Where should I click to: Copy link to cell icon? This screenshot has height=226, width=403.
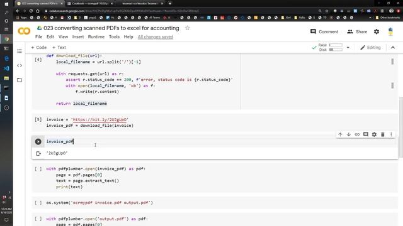pos(357,134)
